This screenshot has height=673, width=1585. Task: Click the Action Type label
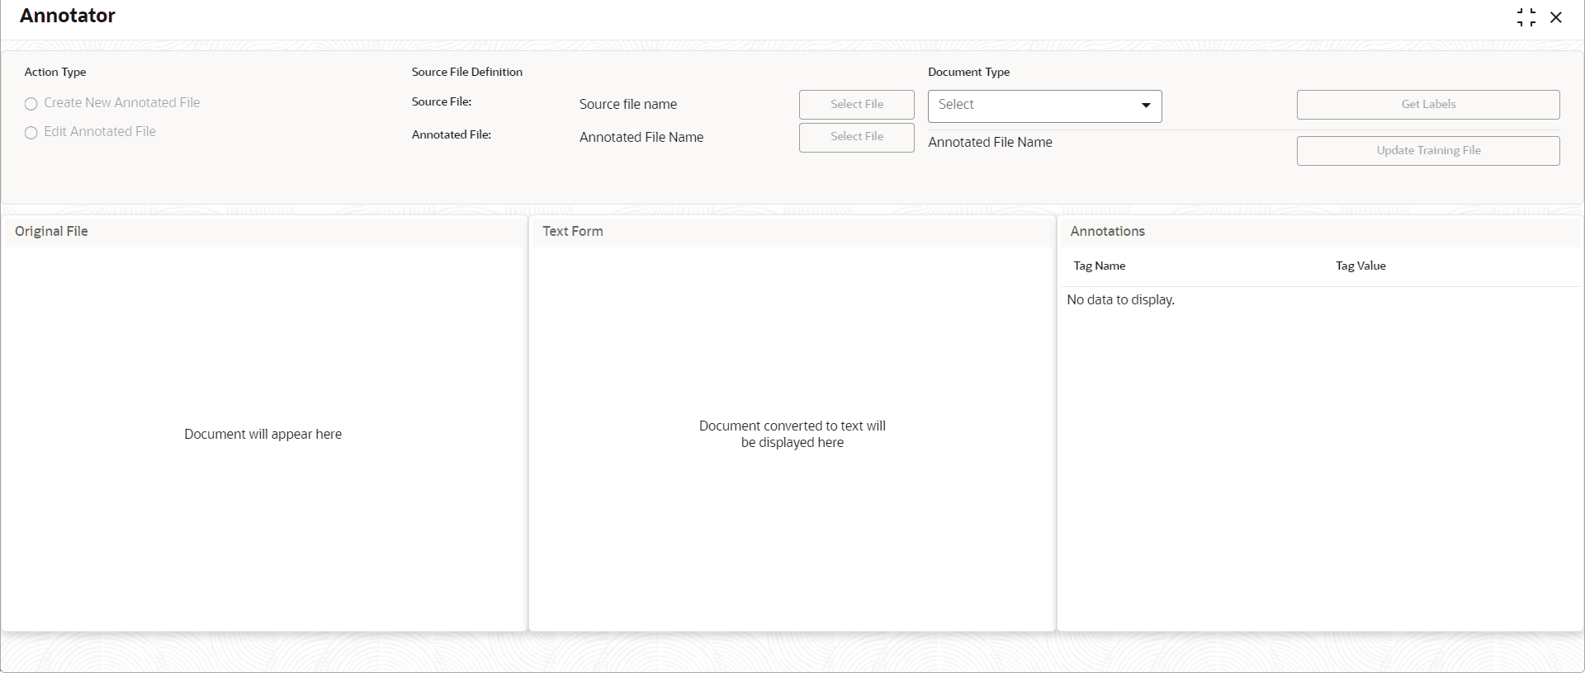(x=55, y=72)
